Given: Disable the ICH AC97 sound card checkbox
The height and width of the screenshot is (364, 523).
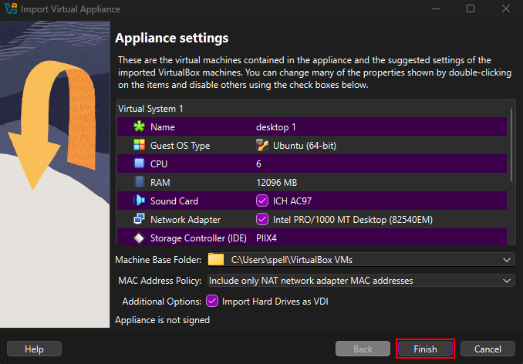Looking at the screenshot, I should (262, 201).
